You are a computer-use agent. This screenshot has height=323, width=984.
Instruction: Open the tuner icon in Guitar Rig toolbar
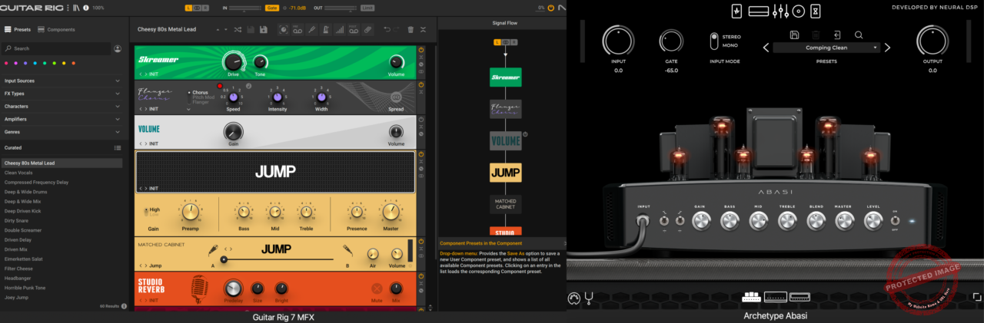[x=312, y=30]
